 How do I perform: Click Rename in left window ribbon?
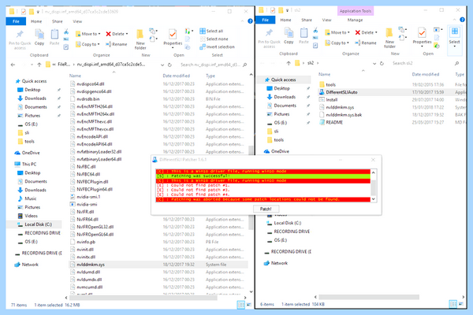pos(117,44)
